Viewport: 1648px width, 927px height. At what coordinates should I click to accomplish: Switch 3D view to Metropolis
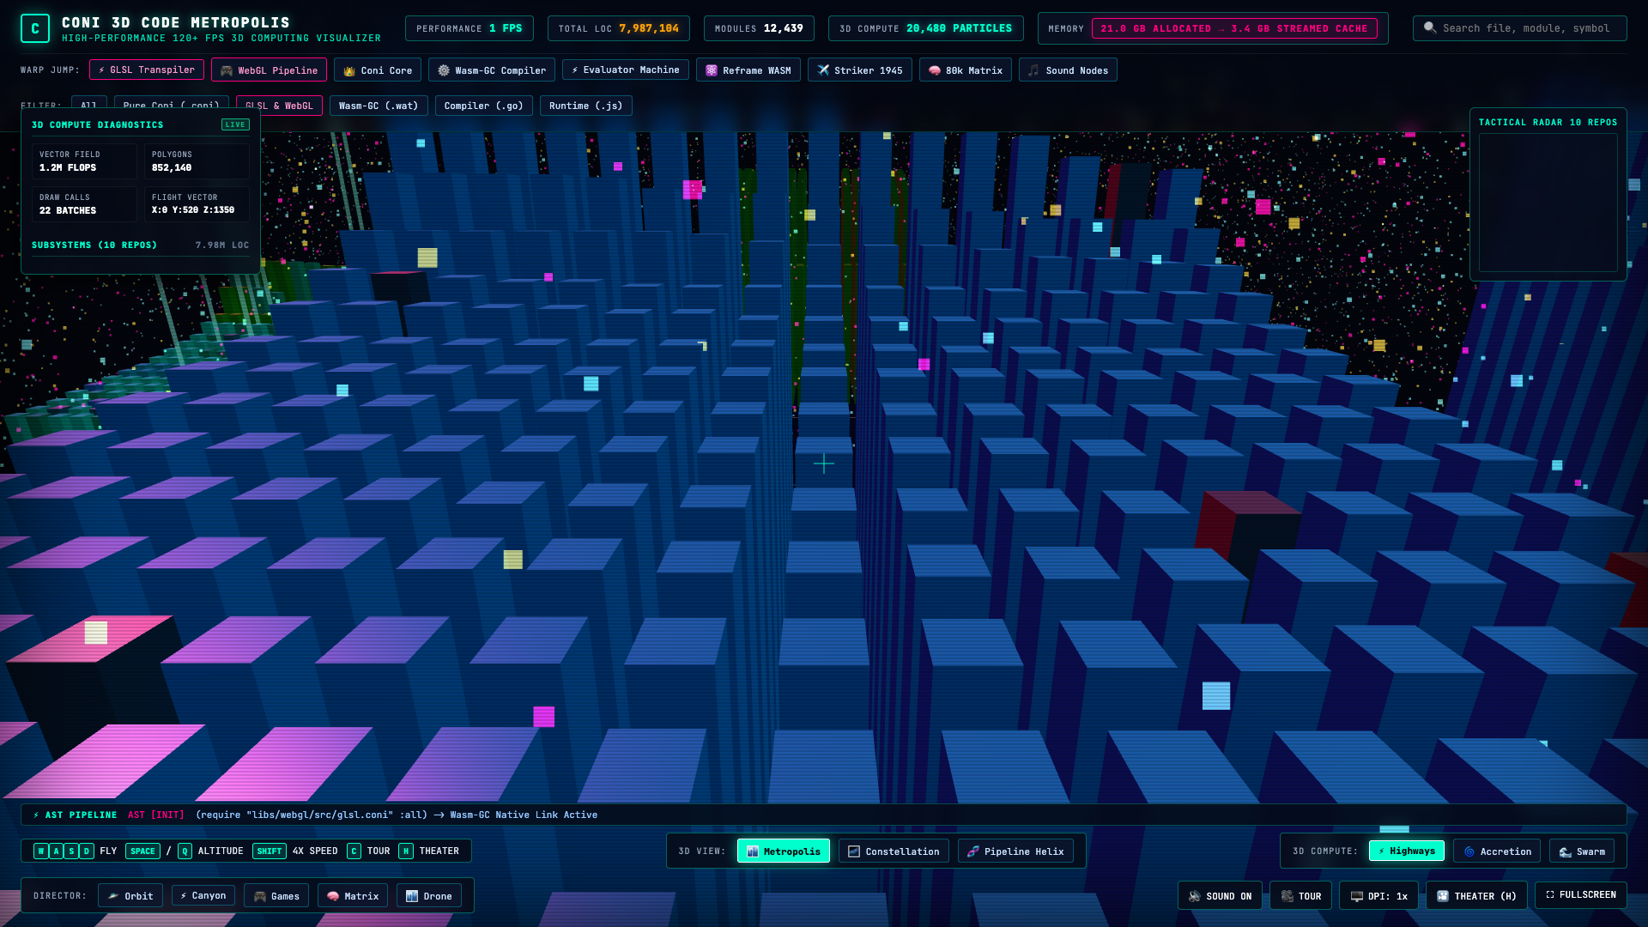coord(783,851)
